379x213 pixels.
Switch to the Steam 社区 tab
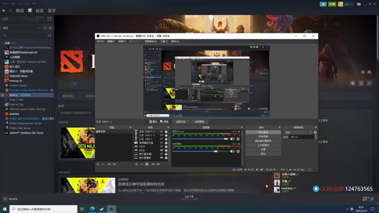tap(40, 10)
